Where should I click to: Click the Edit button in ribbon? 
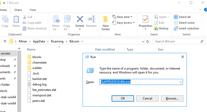click(159, 23)
